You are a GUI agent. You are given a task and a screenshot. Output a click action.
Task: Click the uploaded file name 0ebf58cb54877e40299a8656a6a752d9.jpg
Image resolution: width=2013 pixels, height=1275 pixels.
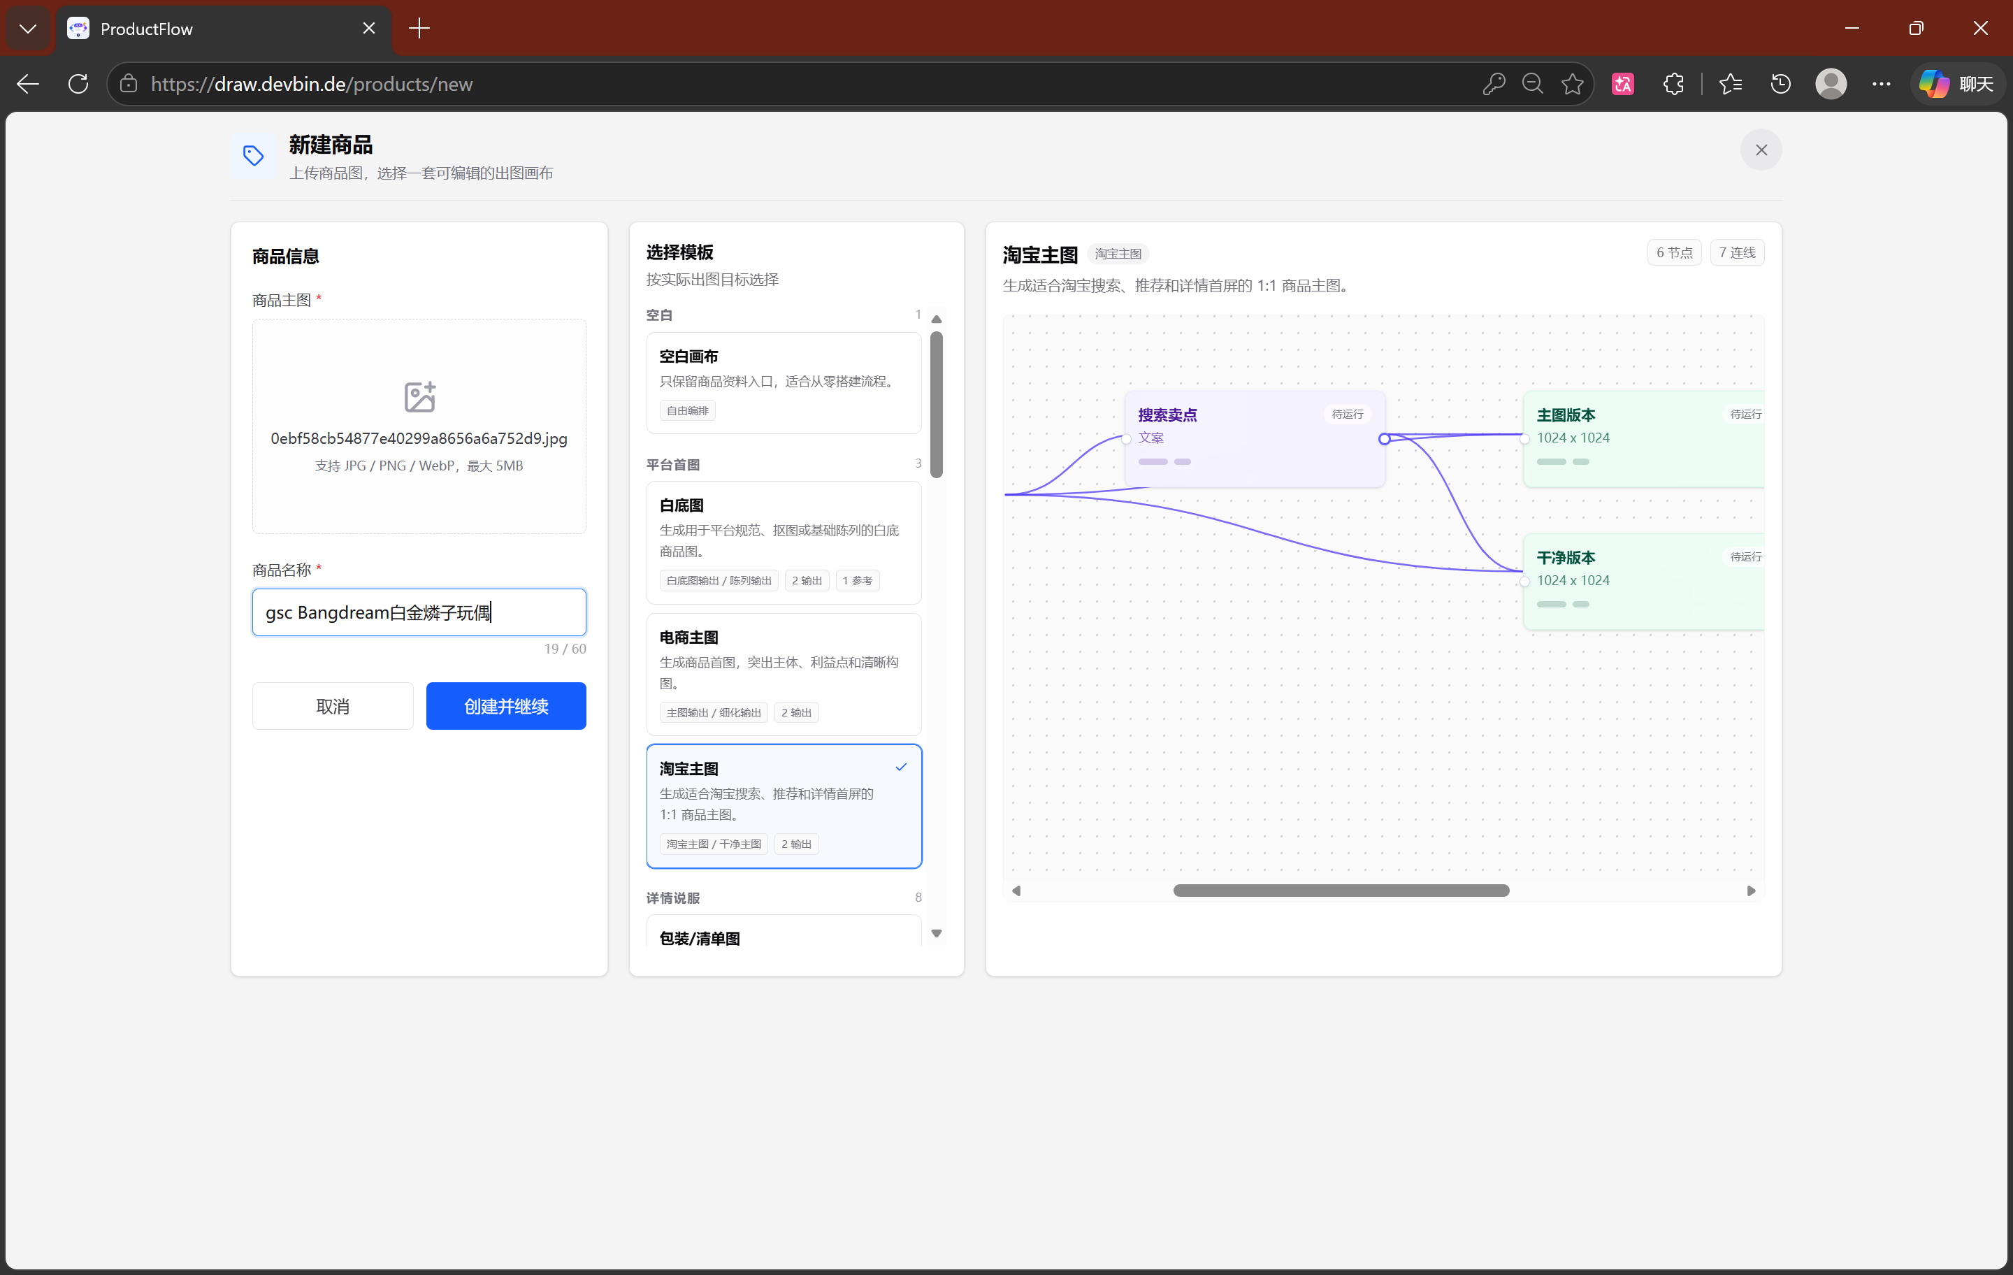pyautogui.click(x=419, y=438)
